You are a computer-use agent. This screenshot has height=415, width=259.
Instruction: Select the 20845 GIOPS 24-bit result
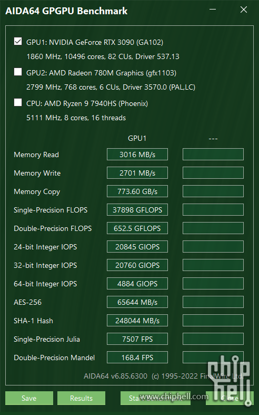137,247
